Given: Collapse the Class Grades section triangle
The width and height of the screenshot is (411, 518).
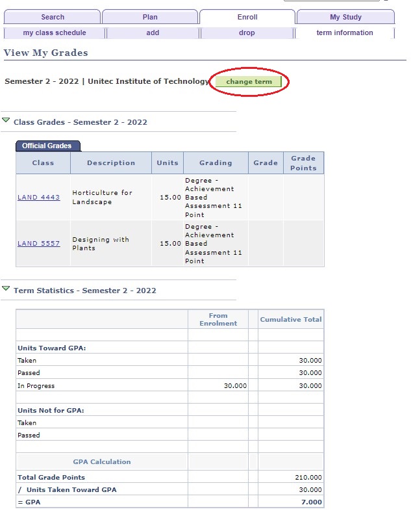Looking at the screenshot, I should click(6, 121).
